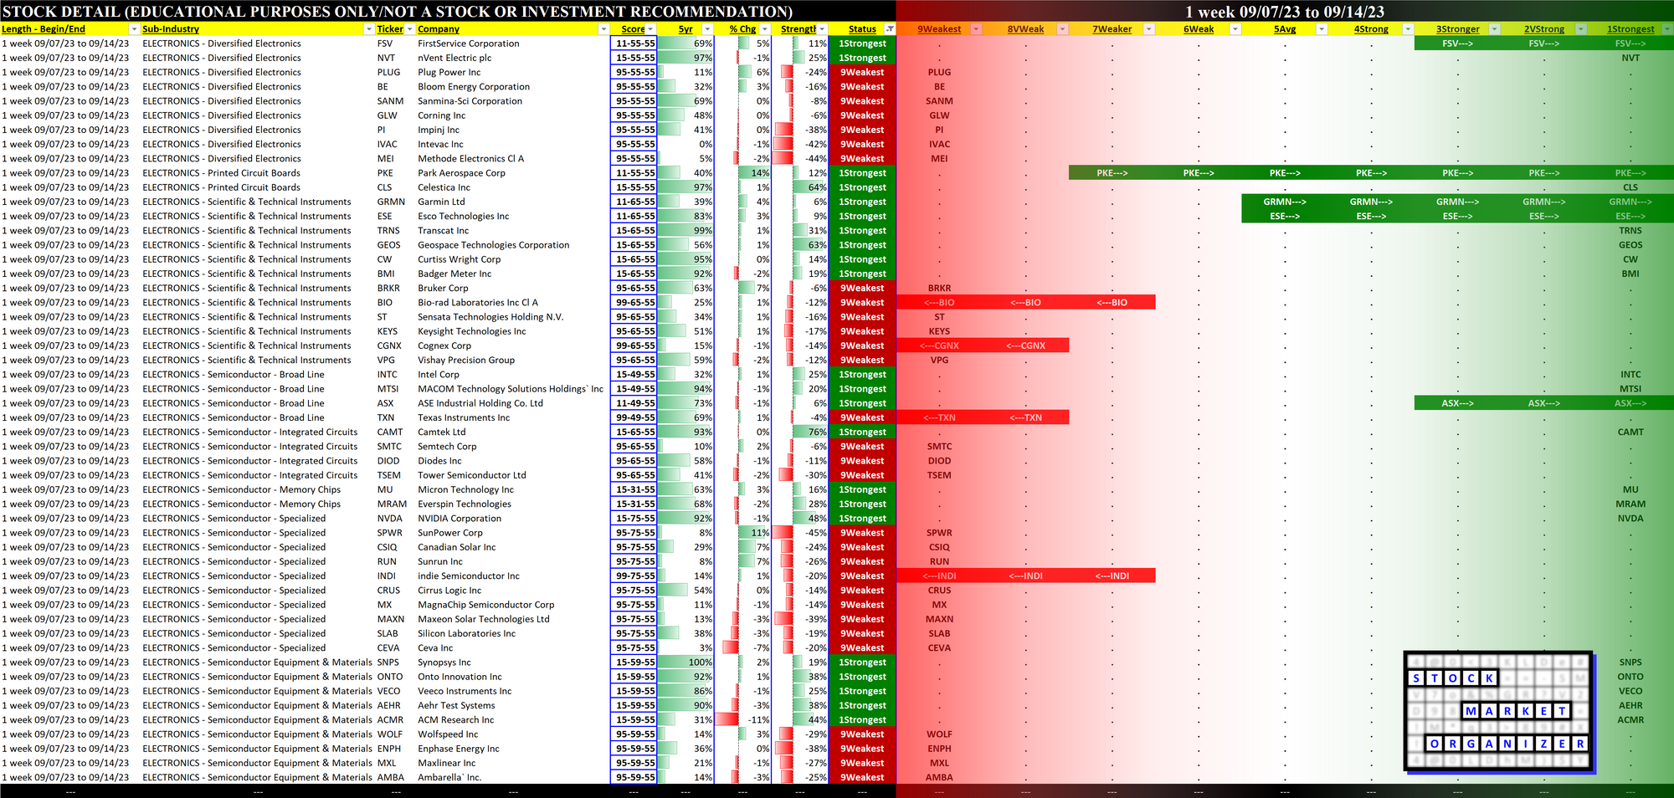This screenshot has height=798, width=1674.
Task: Select the 'ASX--->' cell under 2VStrong
Action: tap(1544, 403)
